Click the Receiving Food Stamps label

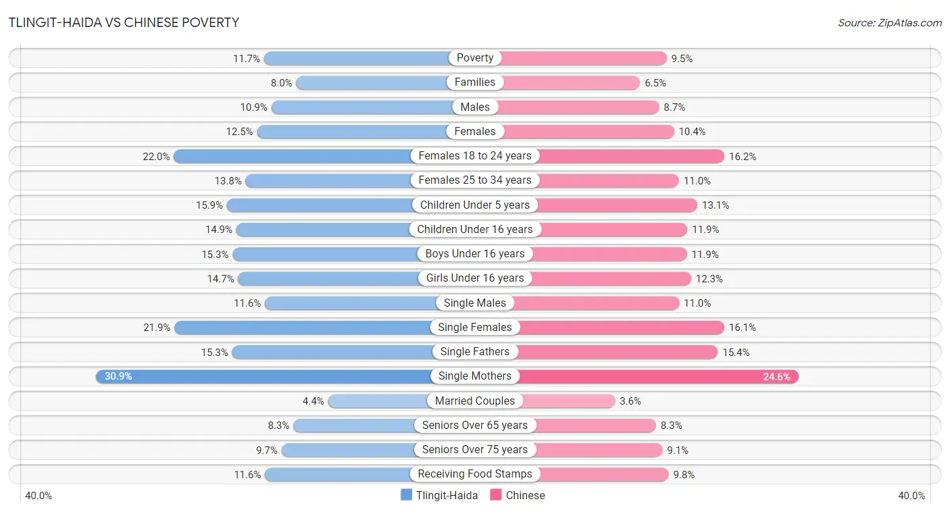tap(475, 474)
